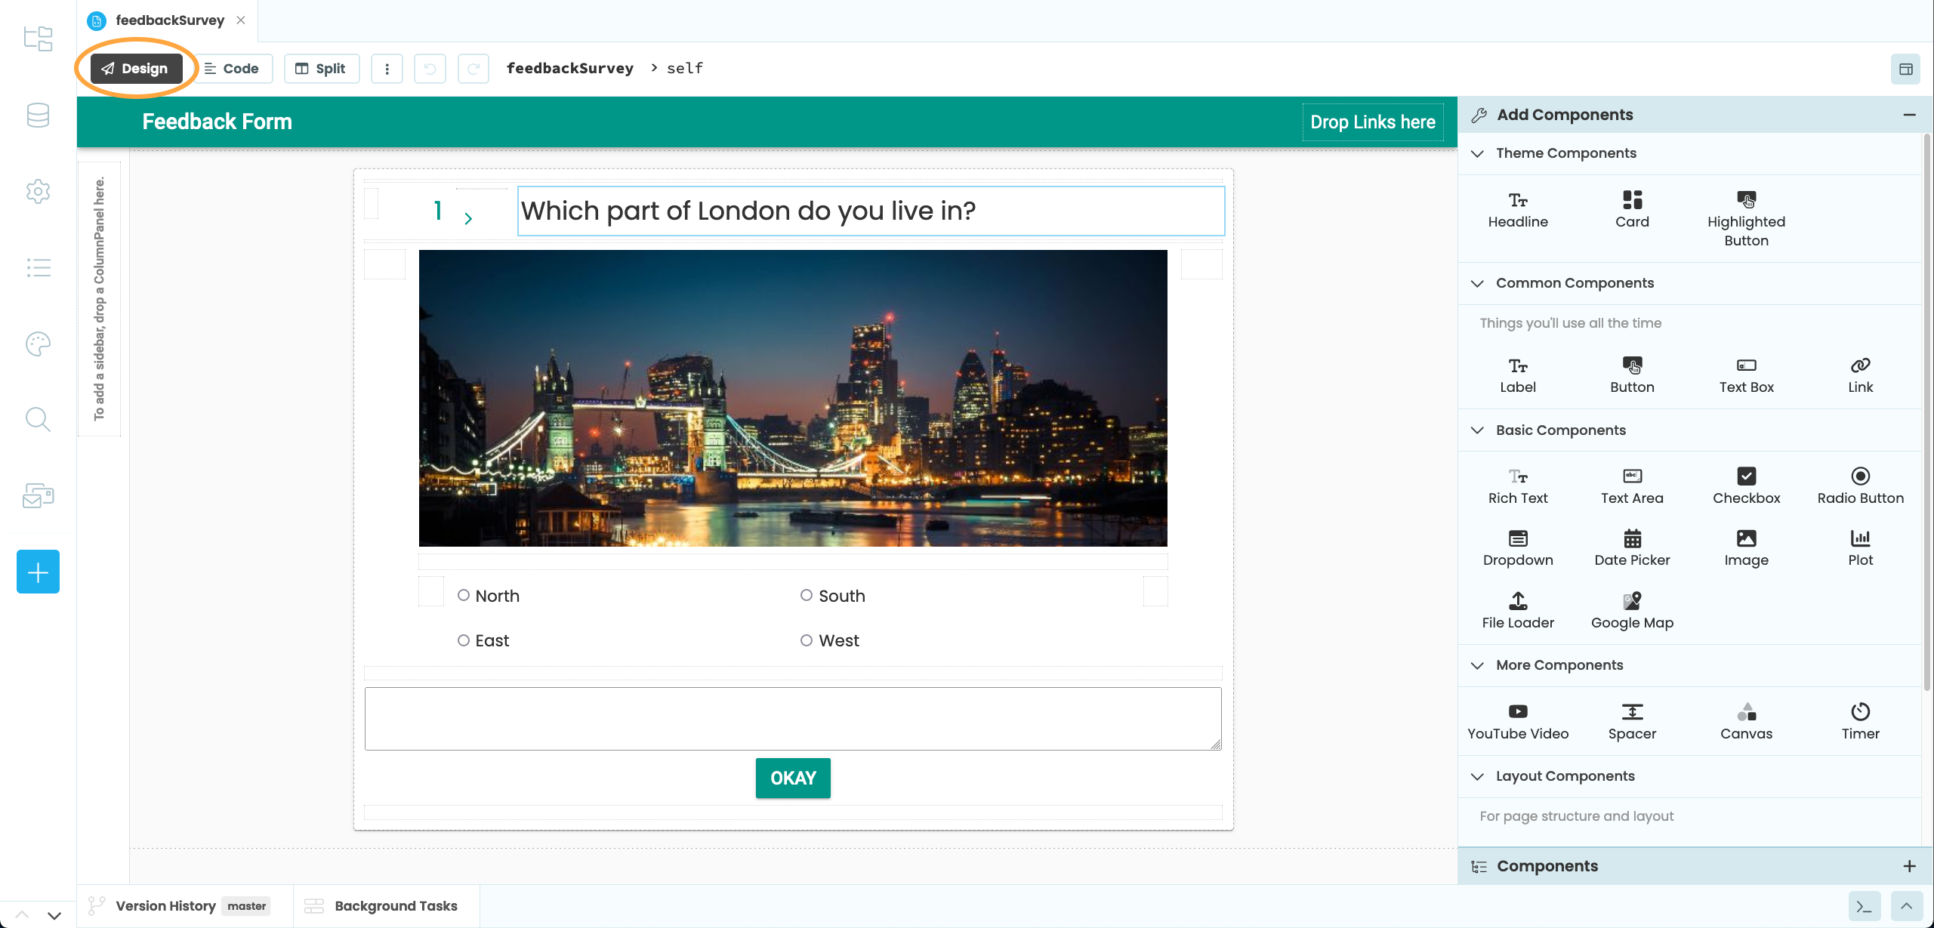Click the blue plus add button
Image resolution: width=1934 pixels, height=928 pixels.
(x=38, y=572)
